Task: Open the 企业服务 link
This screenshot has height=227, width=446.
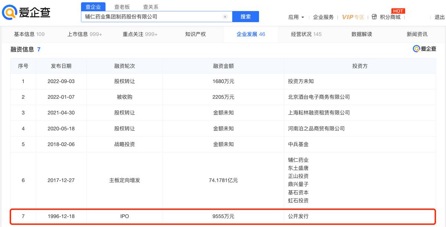Action: point(323,17)
